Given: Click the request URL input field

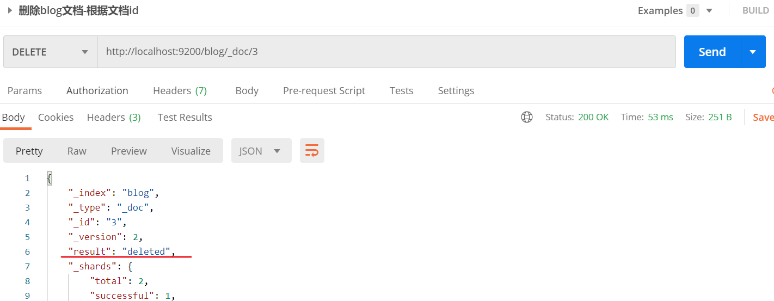Looking at the screenshot, I should [386, 52].
